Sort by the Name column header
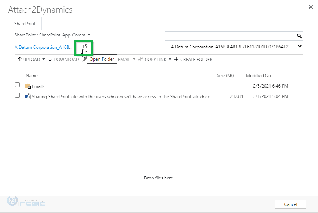Image resolution: width=318 pixels, height=213 pixels. [32, 76]
